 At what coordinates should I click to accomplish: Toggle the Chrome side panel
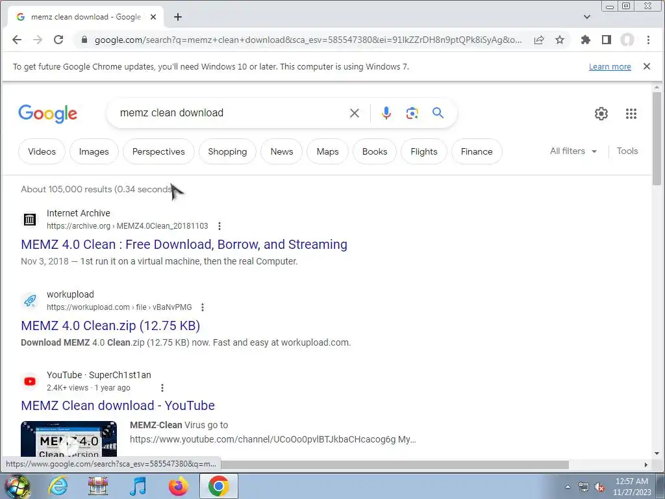point(607,40)
